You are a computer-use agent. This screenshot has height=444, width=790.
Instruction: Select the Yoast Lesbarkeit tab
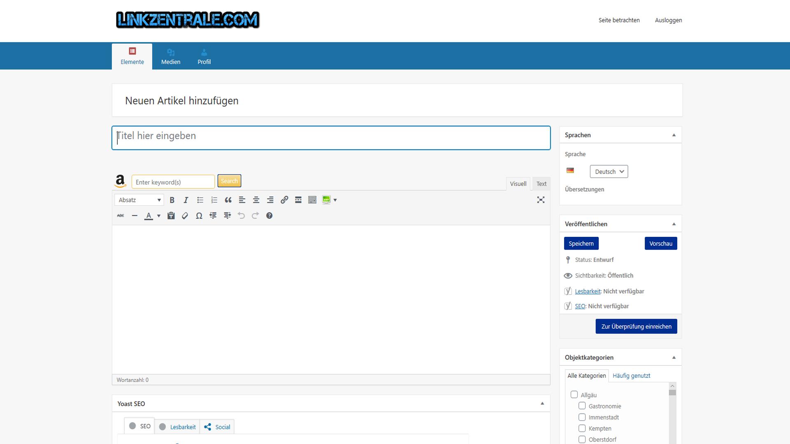(177, 427)
